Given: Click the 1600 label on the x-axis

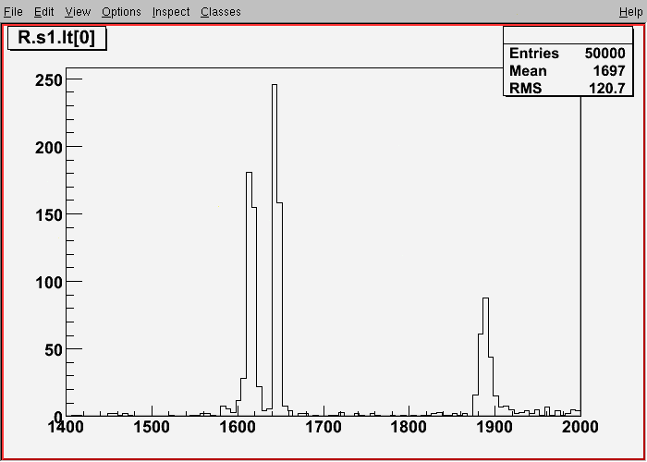Looking at the screenshot, I should 238,427.
